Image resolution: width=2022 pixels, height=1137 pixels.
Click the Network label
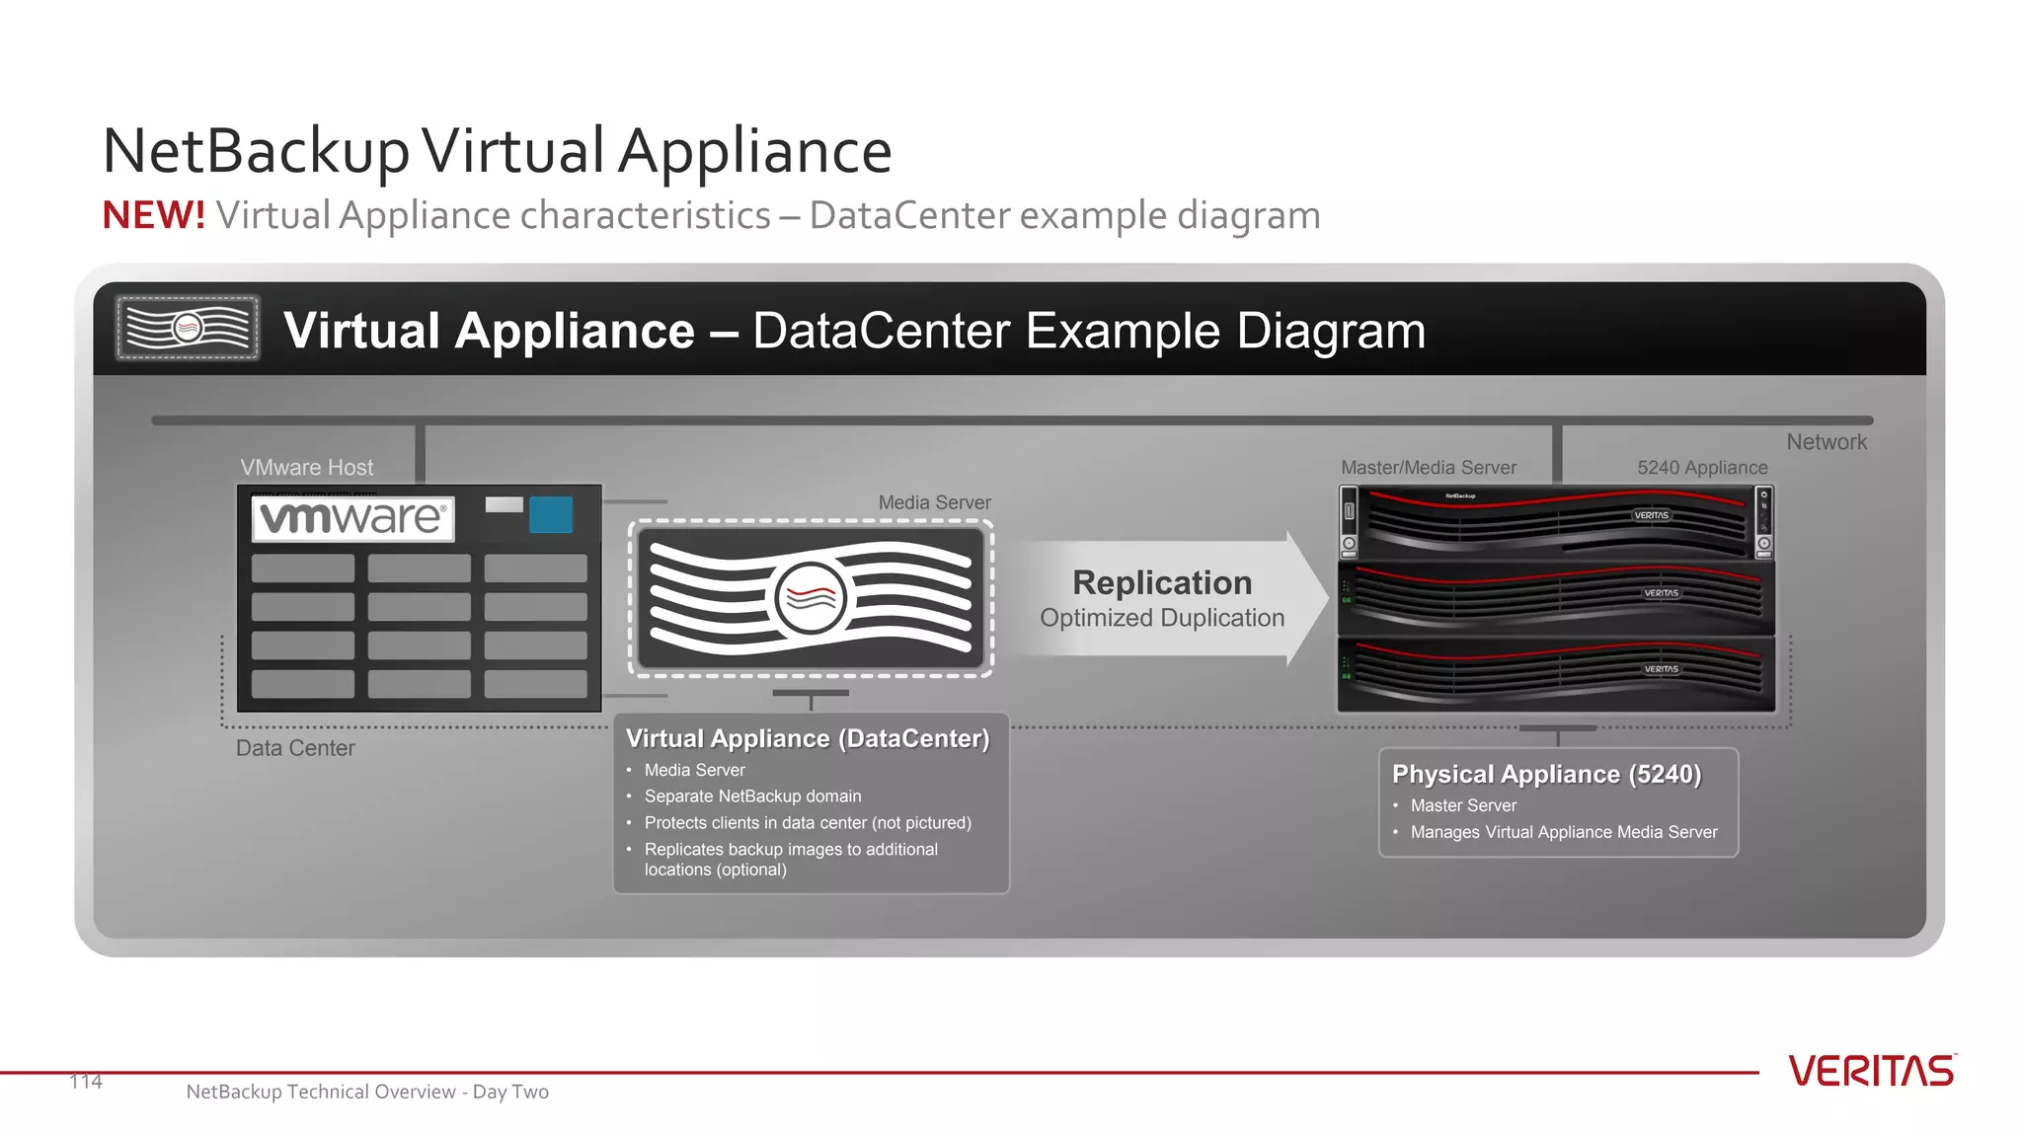1827,442
